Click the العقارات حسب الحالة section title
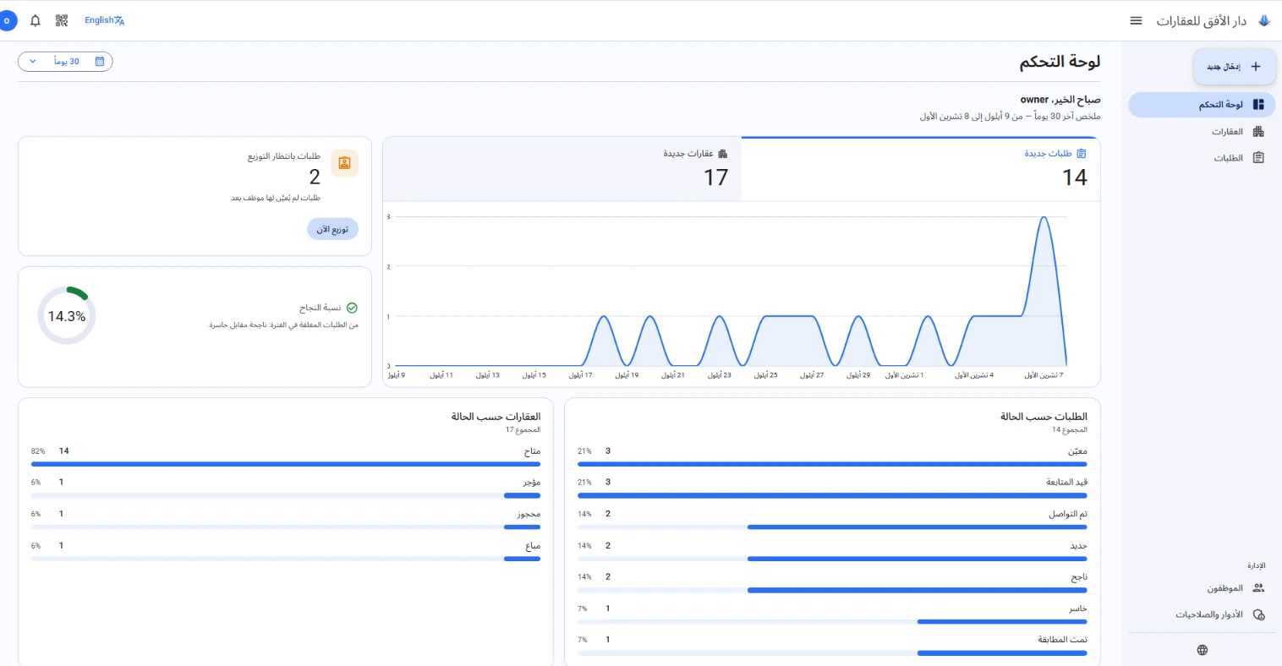Viewport: 1282px width, 666px height. tap(496, 417)
